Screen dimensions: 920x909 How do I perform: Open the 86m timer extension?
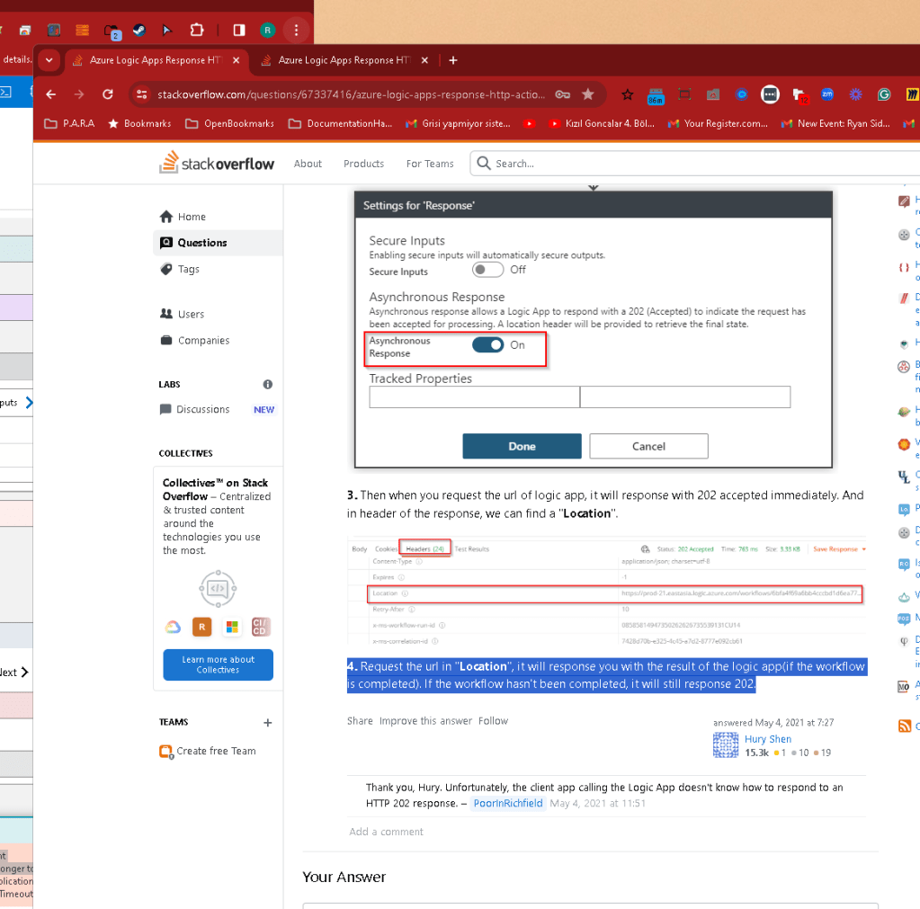click(656, 95)
